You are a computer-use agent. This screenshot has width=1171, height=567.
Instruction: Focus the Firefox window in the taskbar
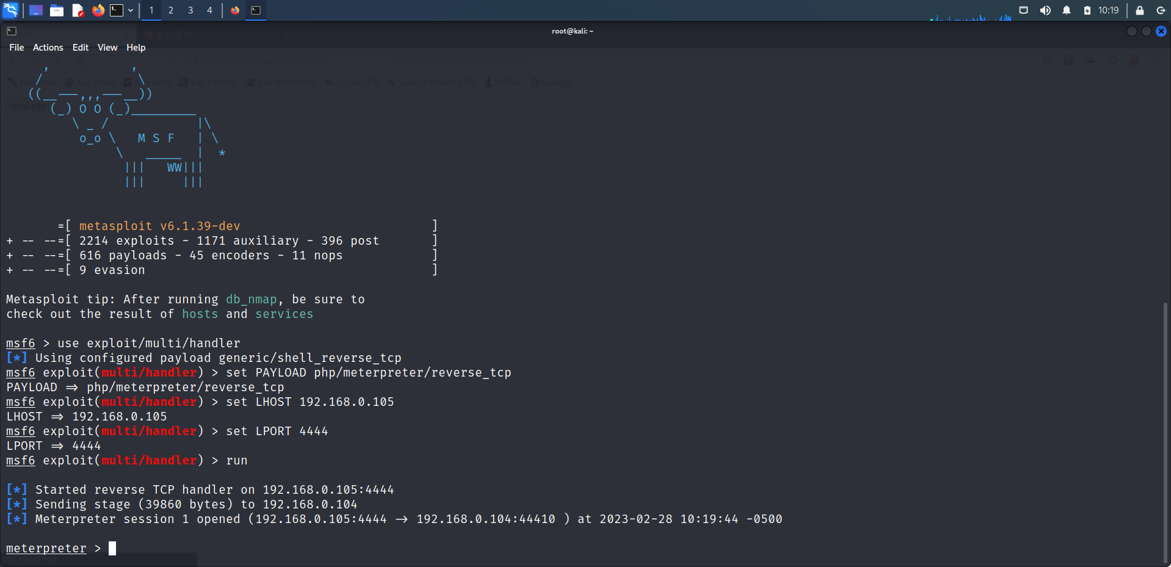point(235,10)
